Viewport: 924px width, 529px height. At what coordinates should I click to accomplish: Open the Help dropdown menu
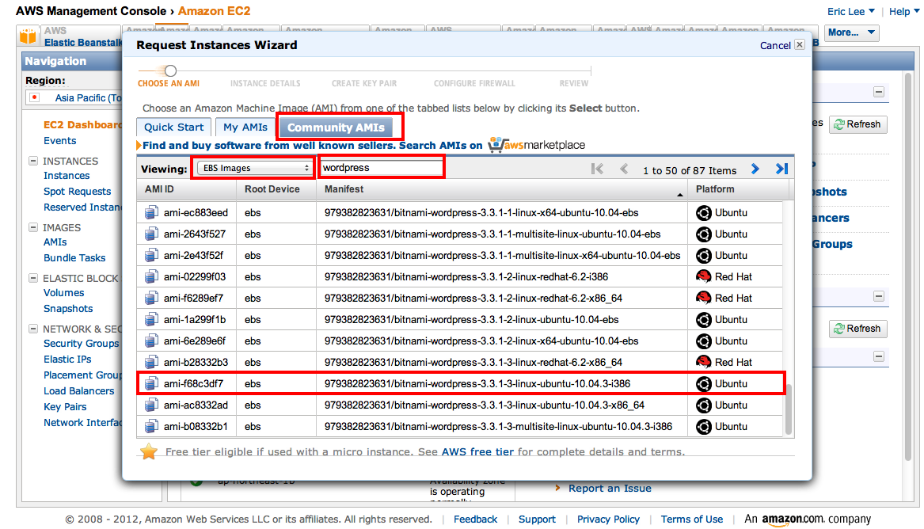(904, 11)
